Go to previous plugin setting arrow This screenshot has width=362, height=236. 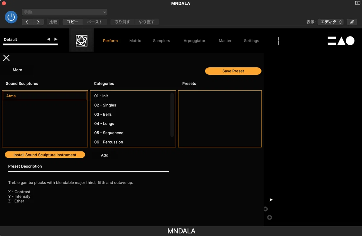point(27,22)
